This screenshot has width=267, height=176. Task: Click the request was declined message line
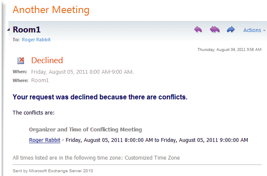(x=100, y=97)
